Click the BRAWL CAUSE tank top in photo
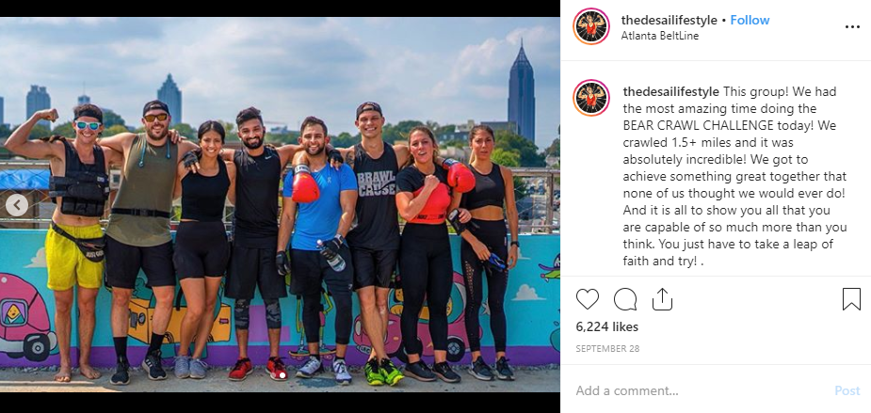This screenshot has width=871, height=413. click(376, 196)
